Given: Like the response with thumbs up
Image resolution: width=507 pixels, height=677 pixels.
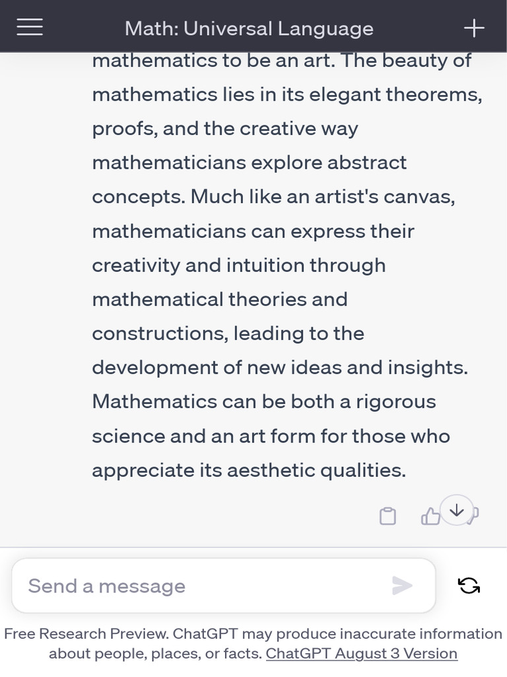Looking at the screenshot, I should coord(430,516).
